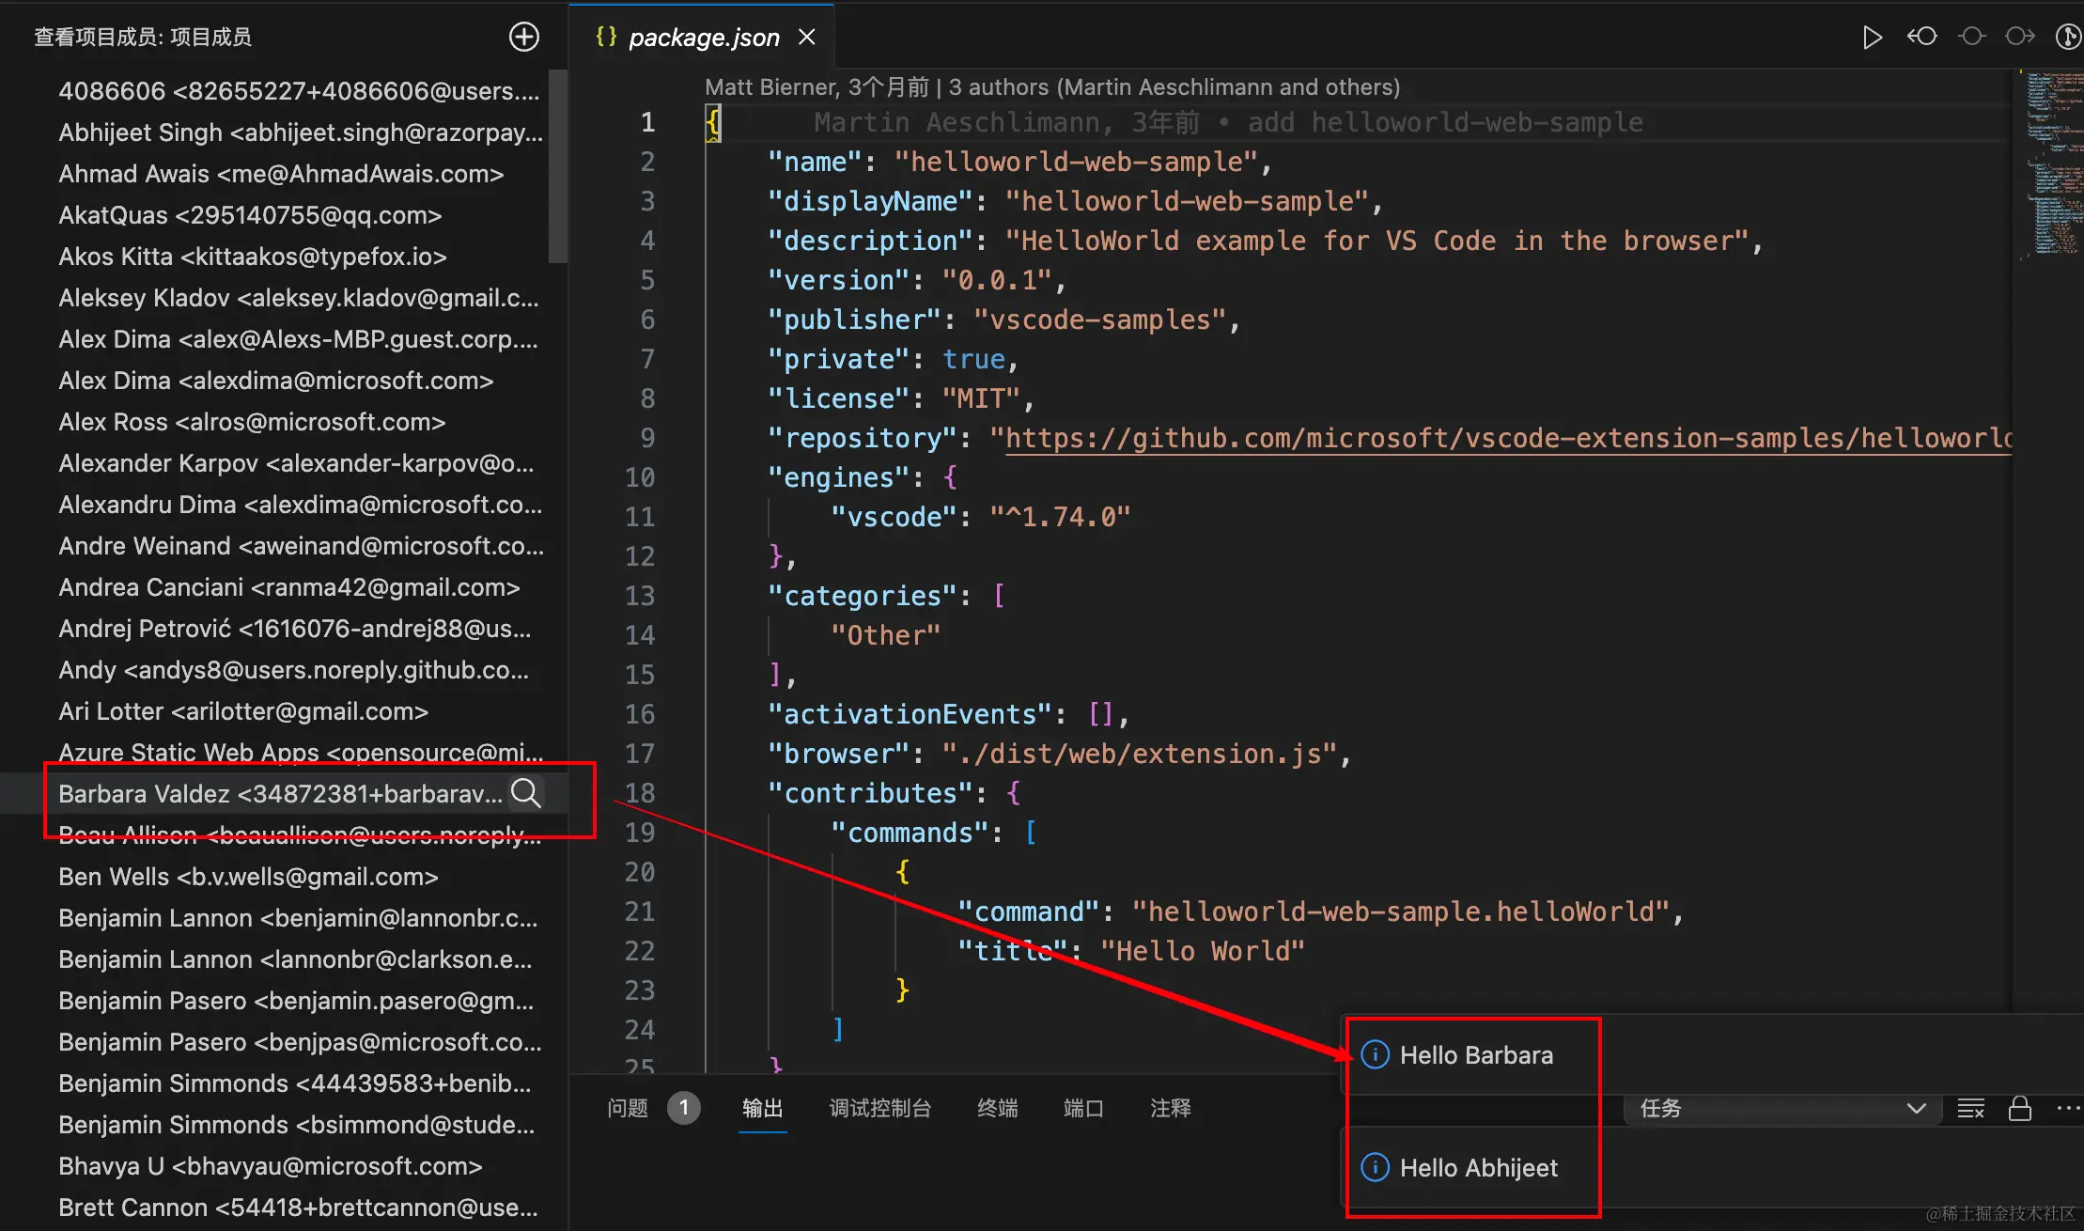This screenshot has width=2084, height=1231.
Task: Click the Hello Barbara notification
Action: pyautogui.click(x=1475, y=1055)
